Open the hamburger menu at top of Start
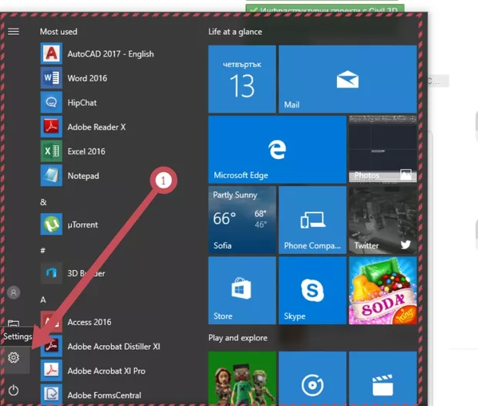The height and width of the screenshot is (406, 478). pos(13,32)
